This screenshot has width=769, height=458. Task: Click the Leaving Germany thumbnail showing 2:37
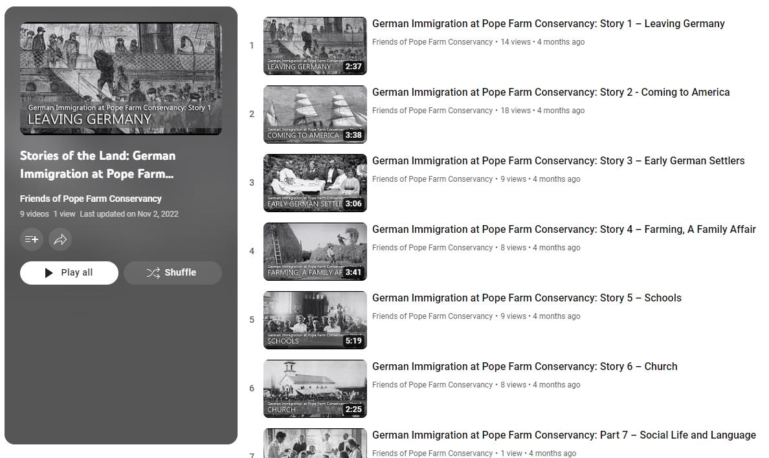315,45
